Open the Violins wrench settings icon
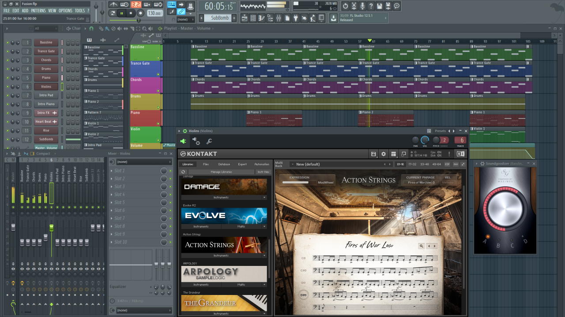 point(209,141)
